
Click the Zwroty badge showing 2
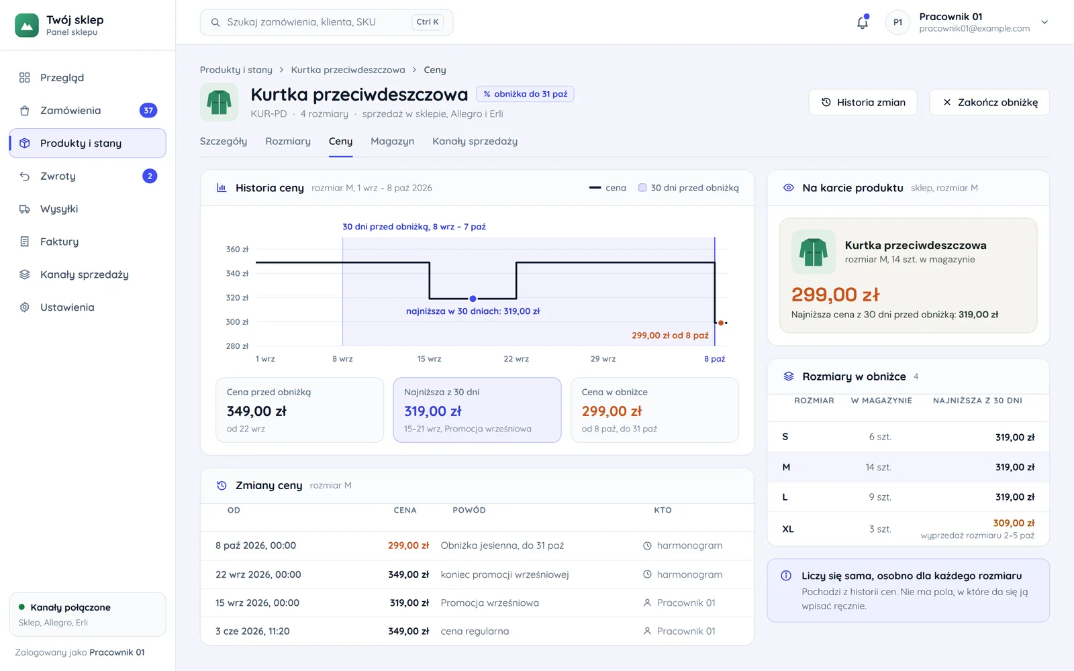150,176
